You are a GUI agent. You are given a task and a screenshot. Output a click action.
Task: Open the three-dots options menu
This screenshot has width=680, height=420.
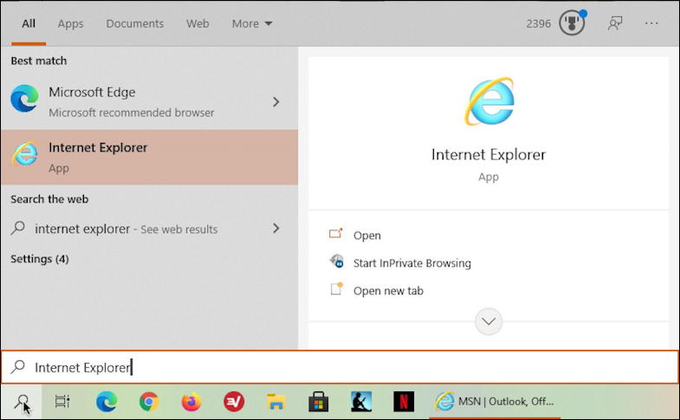[x=651, y=23]
